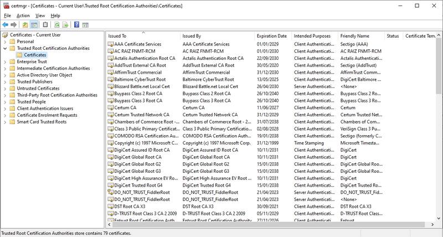The height and width of the screenshot is (237, 443).
Task: Expand the Personal folder node
Action: click(x=5, y=42)
